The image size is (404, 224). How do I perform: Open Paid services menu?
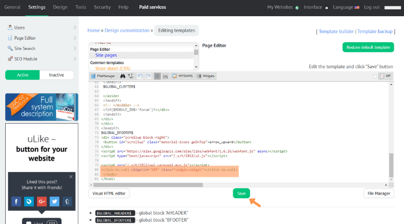point(152,7)
